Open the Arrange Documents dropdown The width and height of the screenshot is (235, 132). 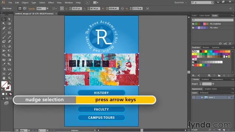[x=96, y=3]
